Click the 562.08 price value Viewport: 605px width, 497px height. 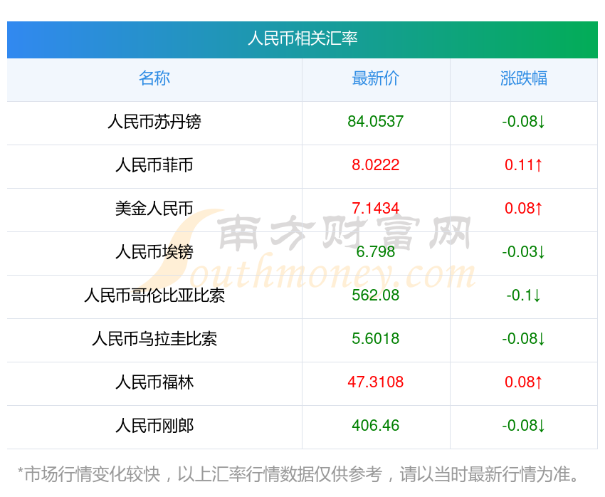[x=375, y=295]
